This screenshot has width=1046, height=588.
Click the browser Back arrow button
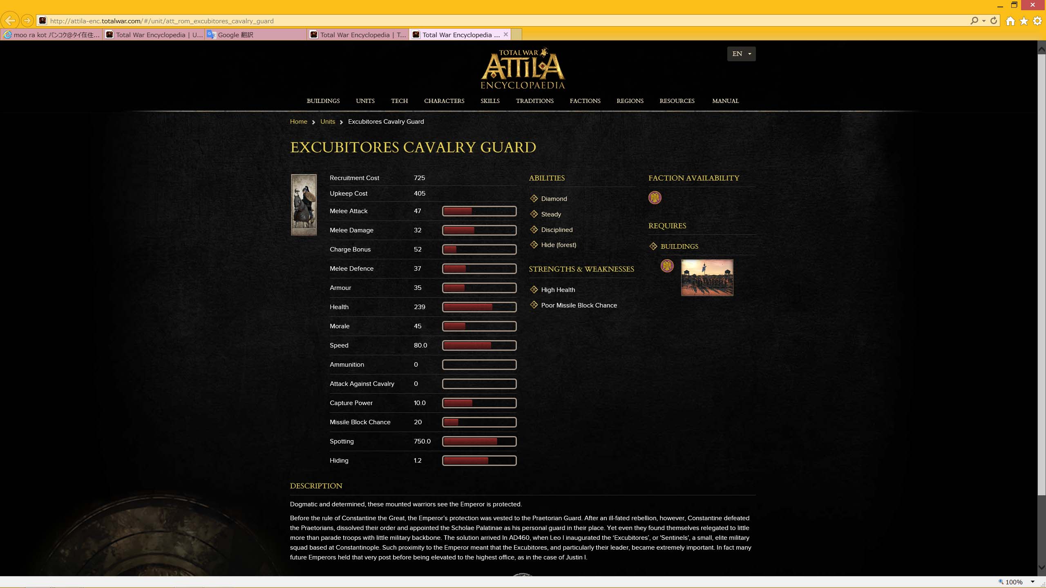(x=10, y=20)
